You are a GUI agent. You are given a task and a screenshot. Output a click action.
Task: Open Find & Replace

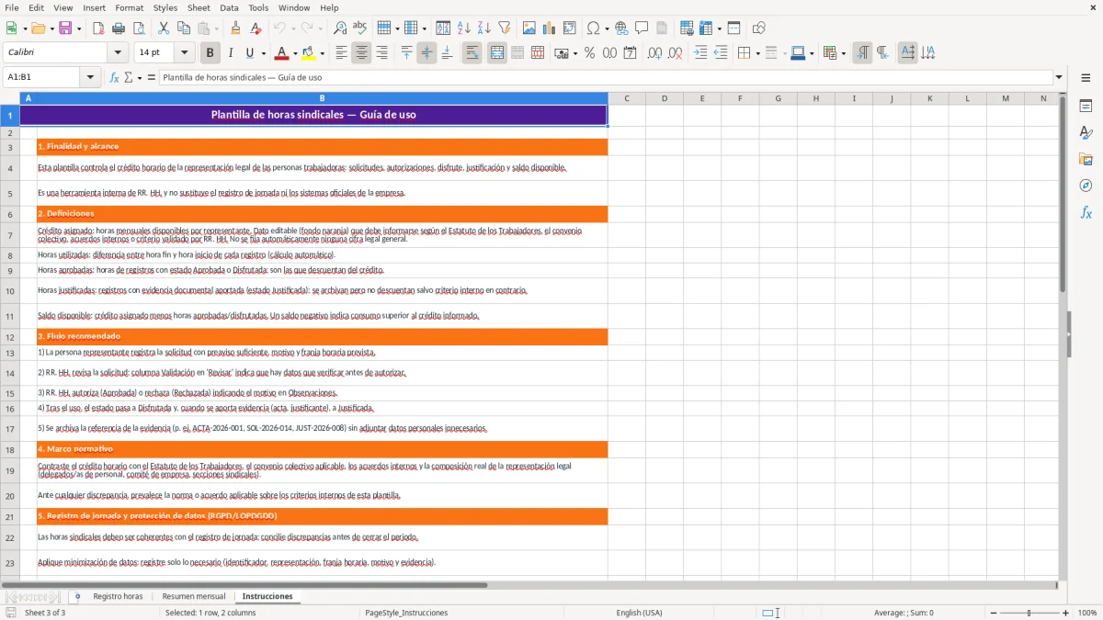(x=340, y=28)
